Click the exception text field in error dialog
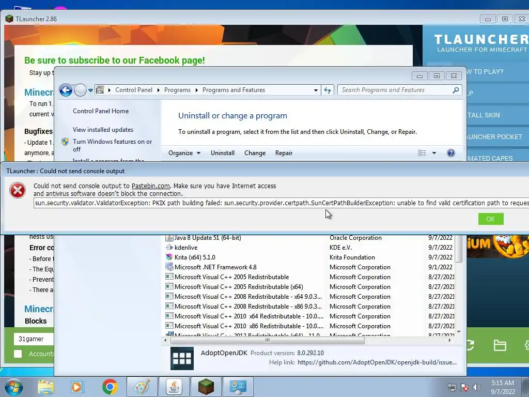Screen dimensions: 529x397 pos(281,203)
